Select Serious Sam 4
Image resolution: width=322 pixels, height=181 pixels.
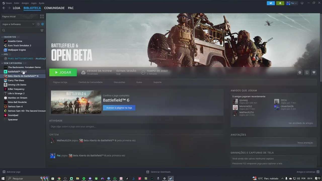click(x=15, y=107)
